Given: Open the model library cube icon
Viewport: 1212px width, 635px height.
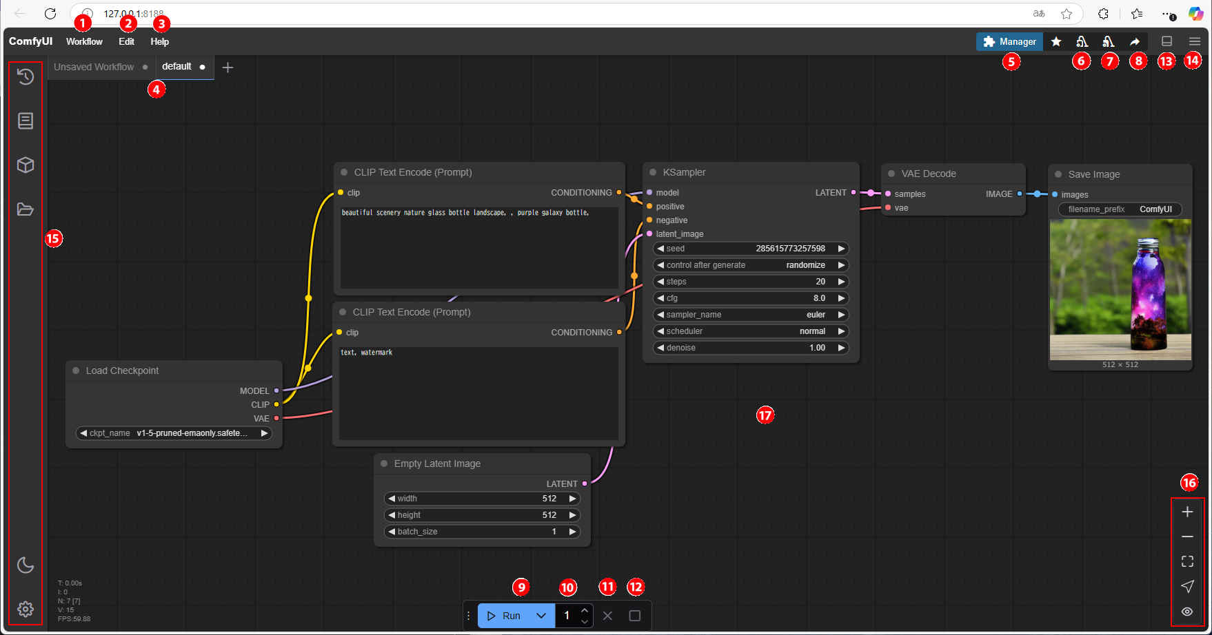Looking at the screenshot, I should [26, 165].
